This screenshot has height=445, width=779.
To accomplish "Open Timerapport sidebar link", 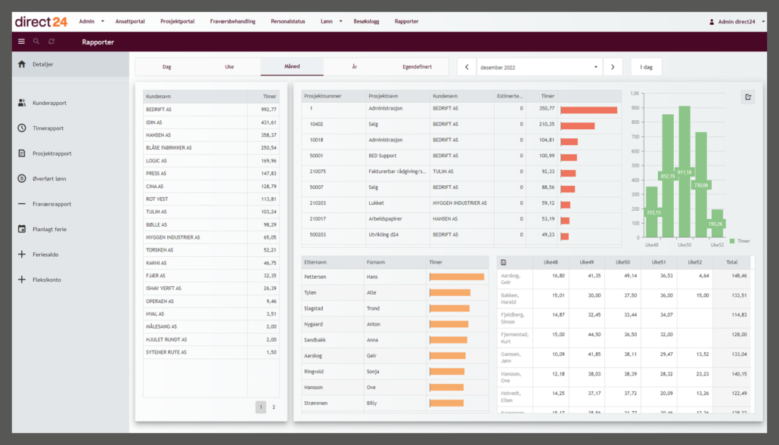I will tap(48, 128).
